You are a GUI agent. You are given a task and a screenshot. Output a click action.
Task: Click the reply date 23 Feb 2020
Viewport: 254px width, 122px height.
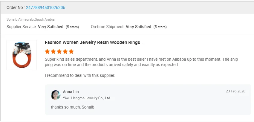coord(235,91)
